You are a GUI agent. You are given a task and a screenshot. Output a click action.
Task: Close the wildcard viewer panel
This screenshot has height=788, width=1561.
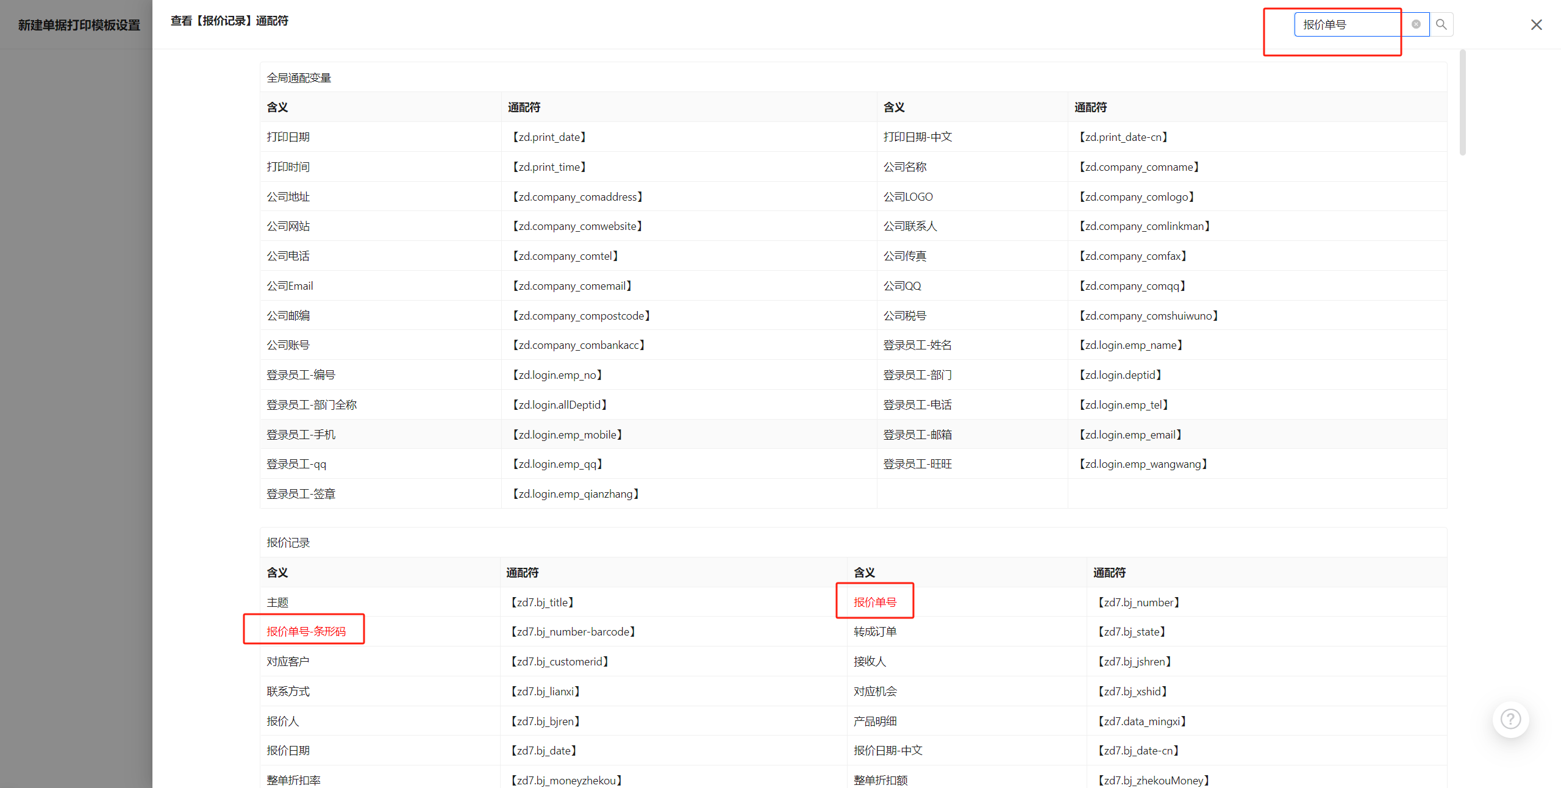tap(1536, 25)
